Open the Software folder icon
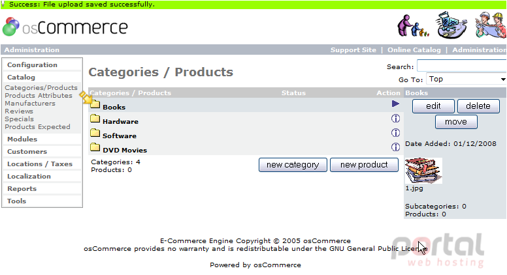 pyautogui.click(x=95, y=133)
